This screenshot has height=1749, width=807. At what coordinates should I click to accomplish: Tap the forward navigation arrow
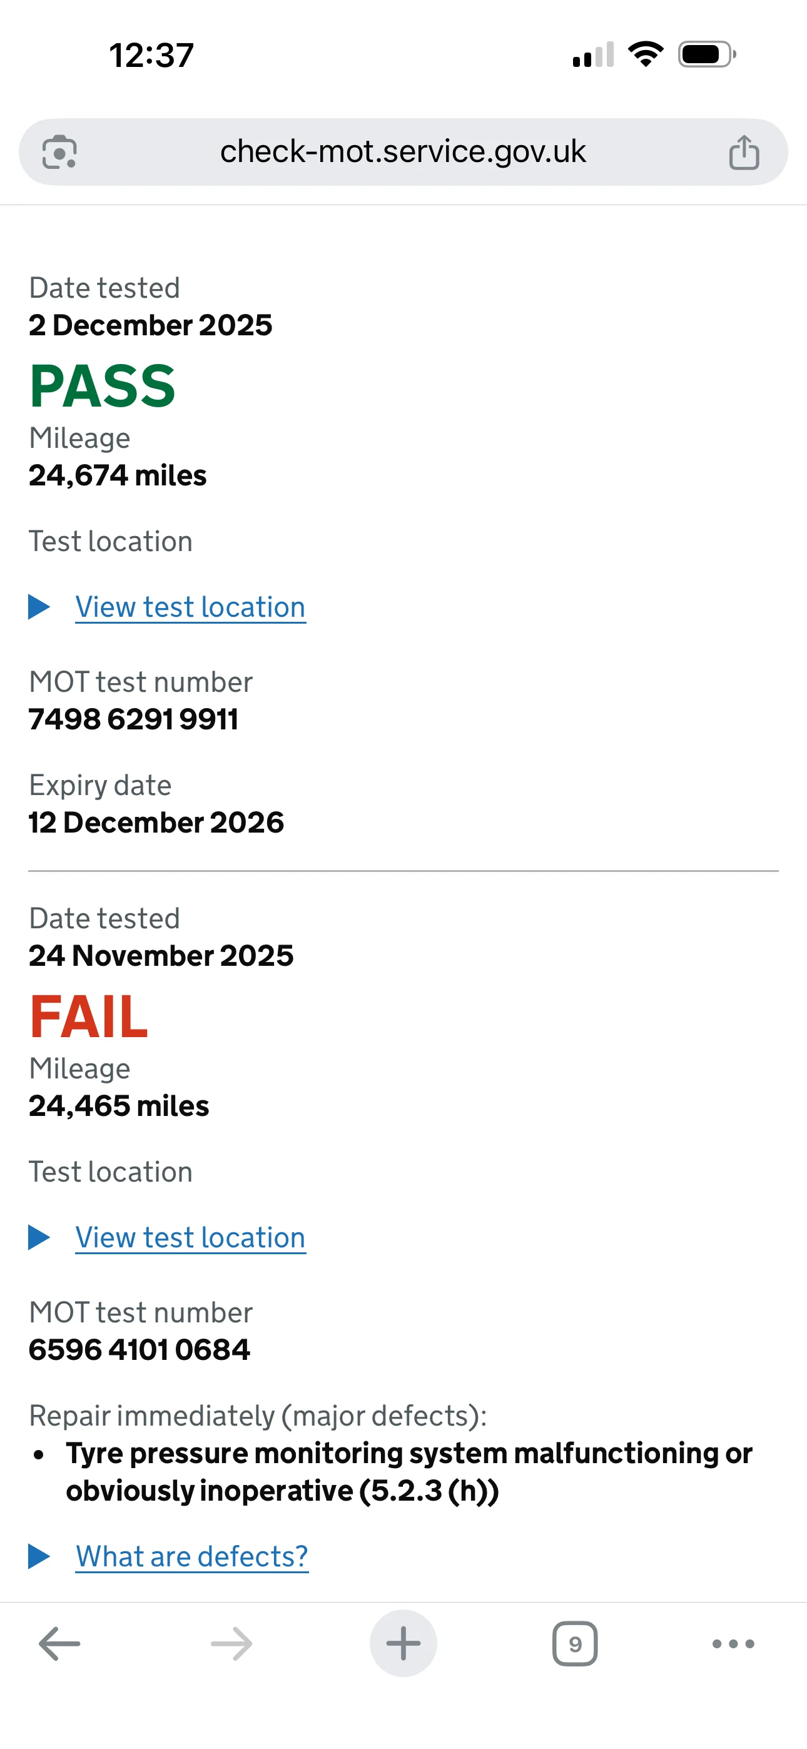(231, 1644)
